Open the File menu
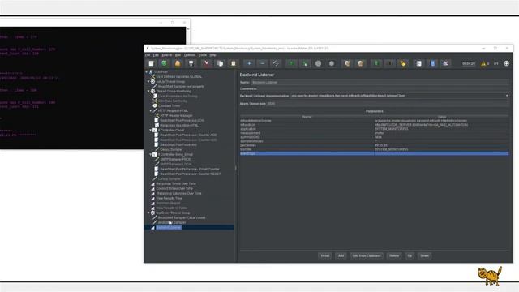Screen dimensions: 519x292 (148, 55)
